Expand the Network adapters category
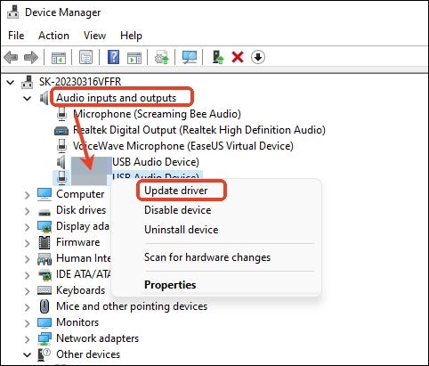This screenshot has height=366, width=429. [27, 339]
